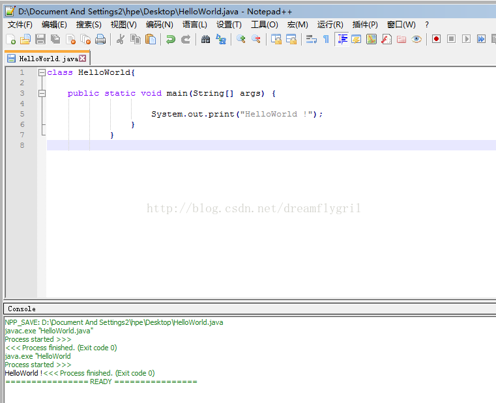Zoom in using the magnifier plus icon
This screenshot has height=403, width=496.
pyautogui.click(x=241, y=39)
